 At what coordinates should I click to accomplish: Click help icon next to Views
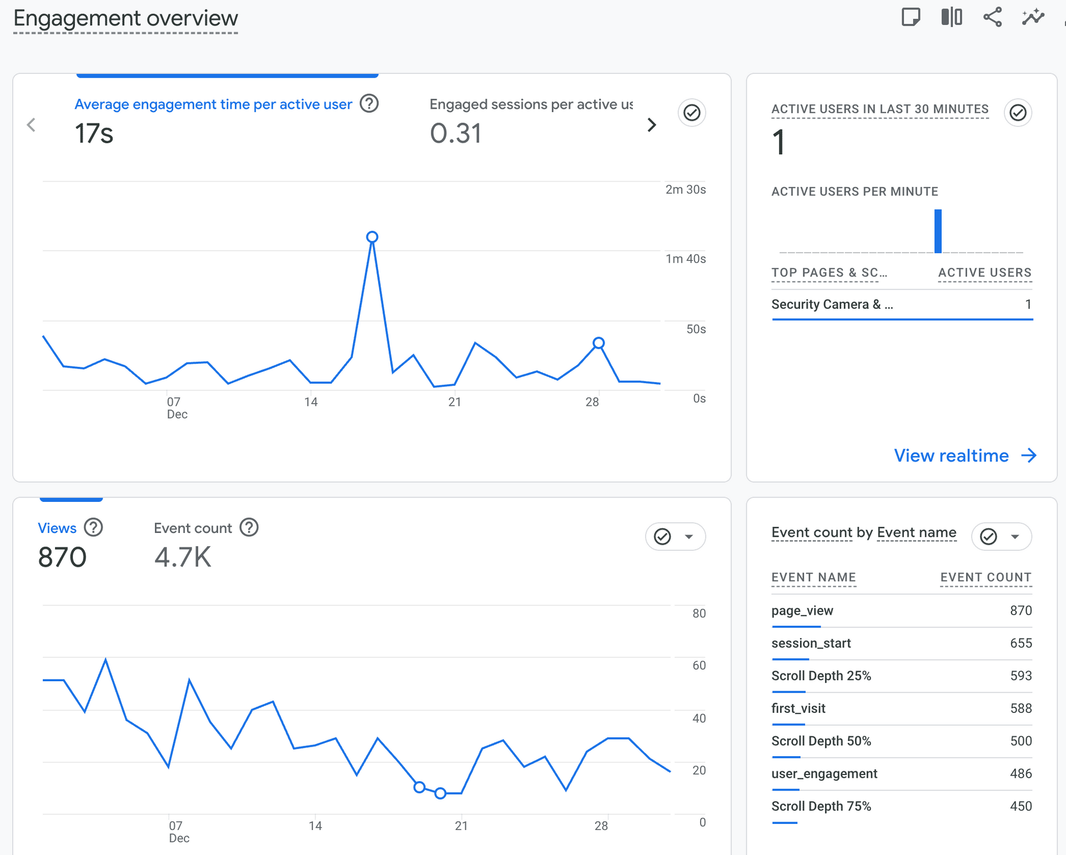pyautogui.click(x=93, y=527)
